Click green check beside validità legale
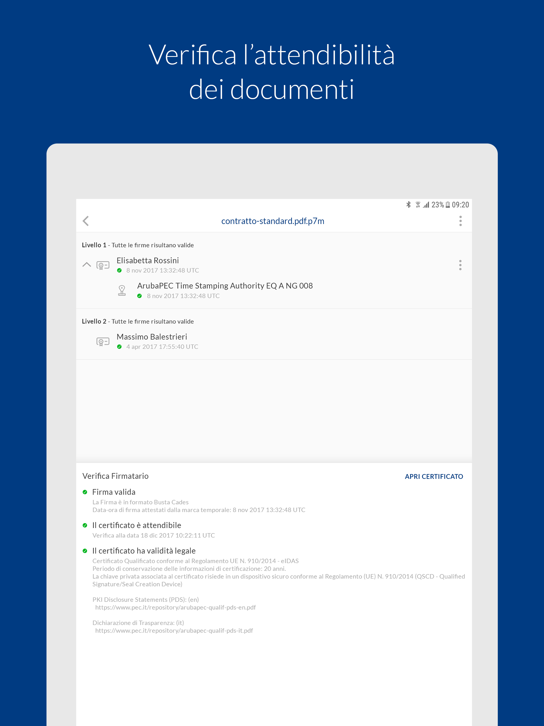 click(85, 551)
